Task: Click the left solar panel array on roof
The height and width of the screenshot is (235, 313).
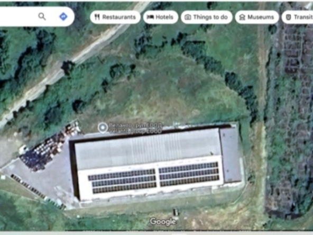Action: pyautogui.click(x=122, y=181)
